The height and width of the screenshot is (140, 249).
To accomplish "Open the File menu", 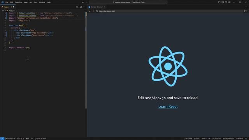I will (7, 2).
